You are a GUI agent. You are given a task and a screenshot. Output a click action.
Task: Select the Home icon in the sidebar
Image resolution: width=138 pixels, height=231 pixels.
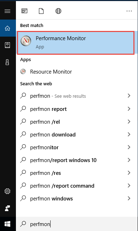coord(7,28)
